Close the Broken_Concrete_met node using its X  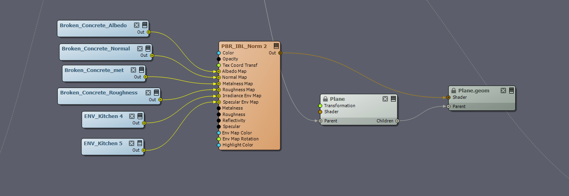pyautogui.click(x=134, y=70)
